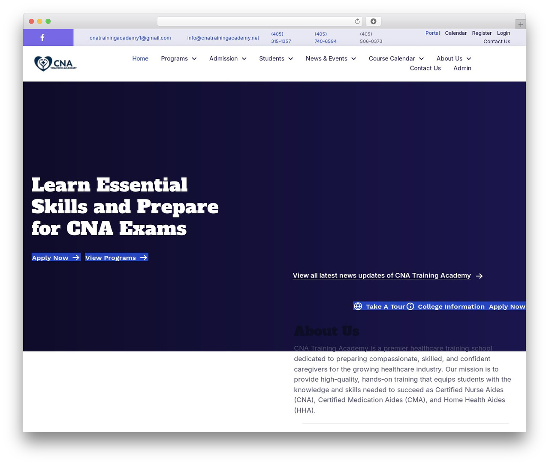The height and width of the screenshot is (465, 549).
Task: Expand the Programs menu chevron
Action: 194,59
